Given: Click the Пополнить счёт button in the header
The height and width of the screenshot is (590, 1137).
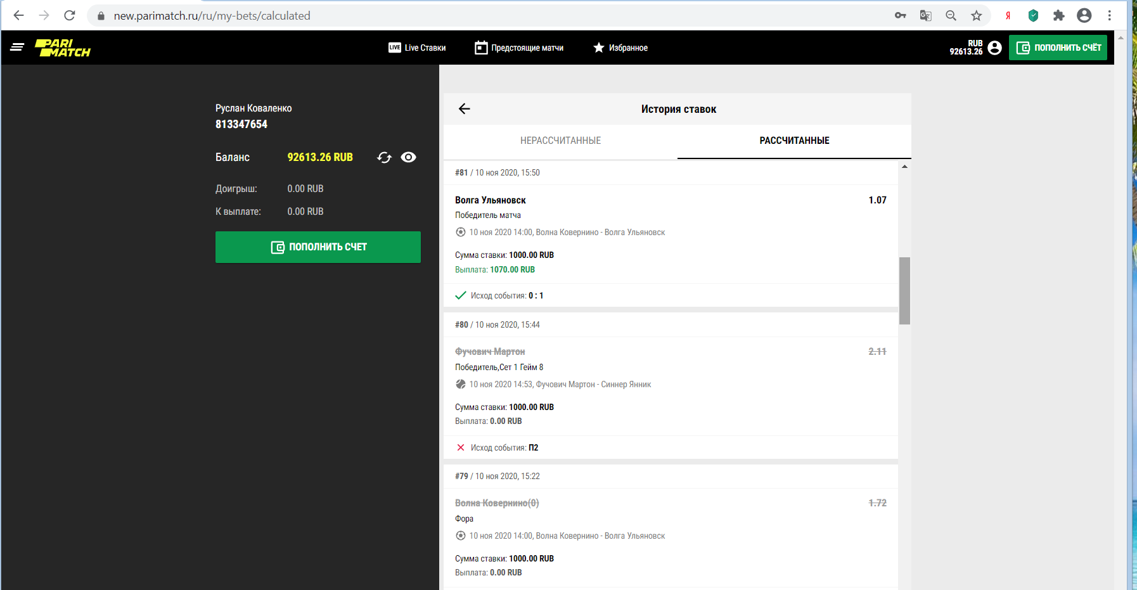Looking at the screenshot, I should [1058, 48].
